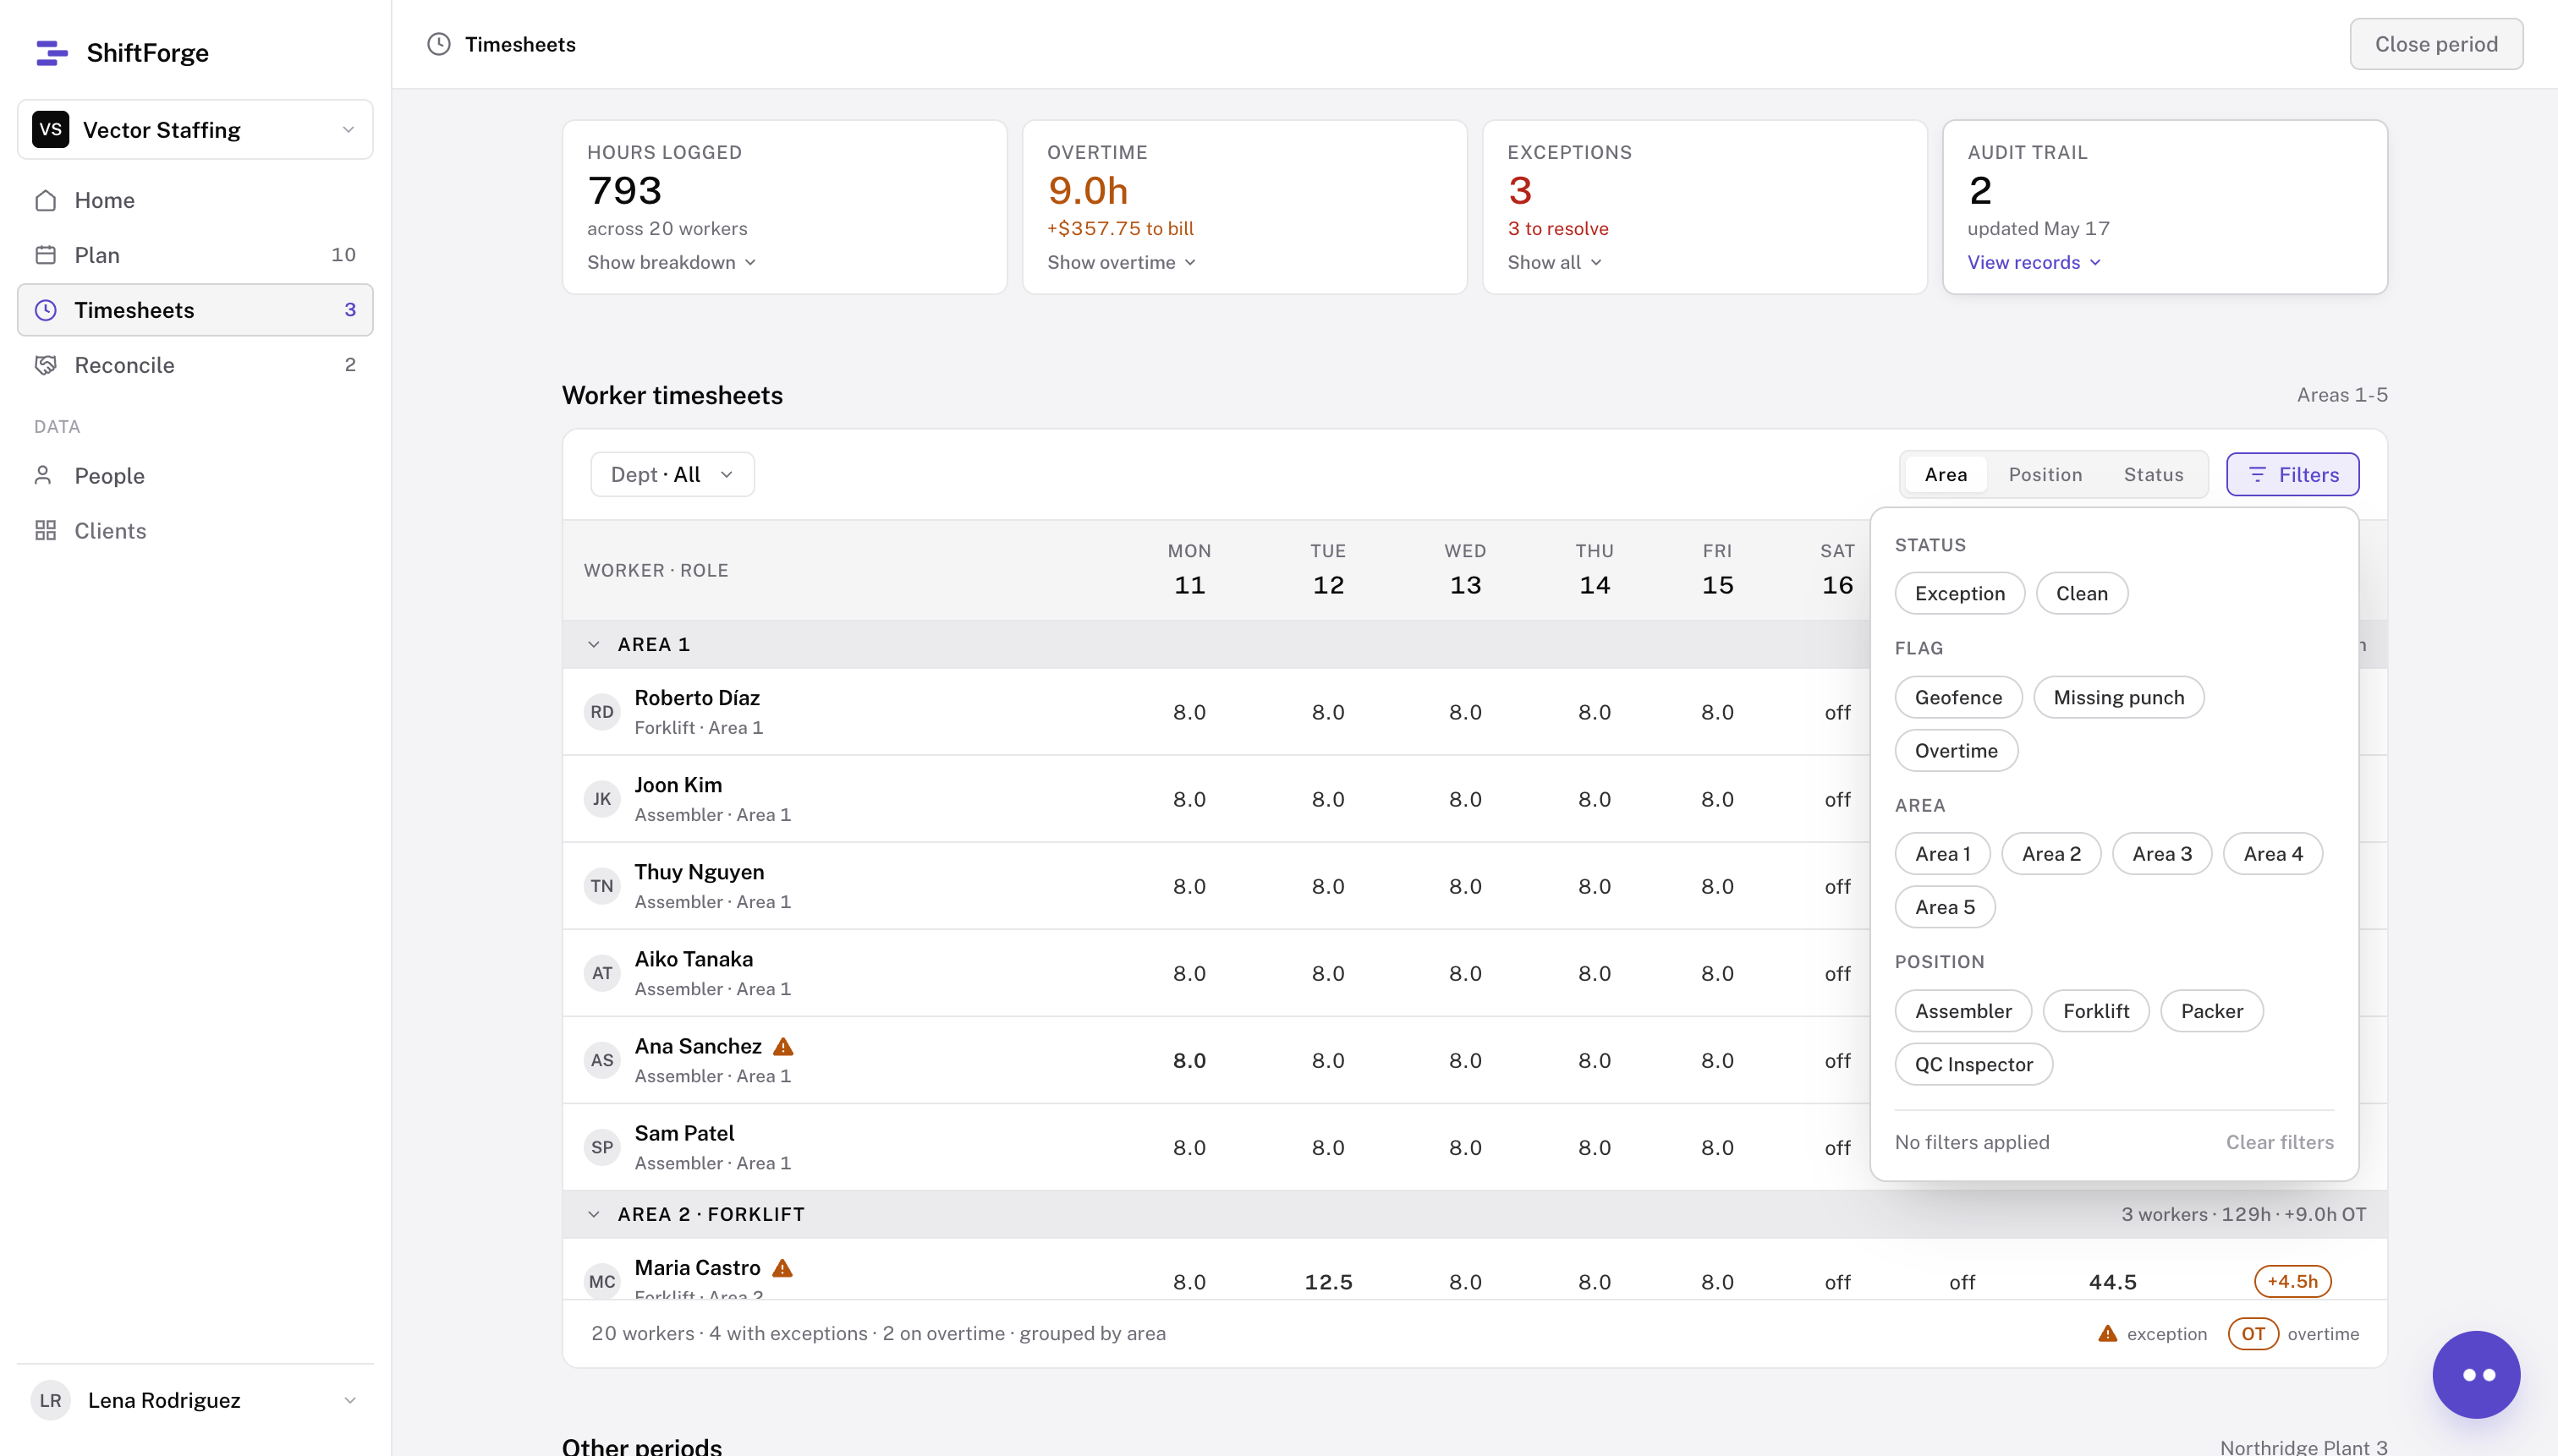The width and height of the screenshot is (2558, 1456).
Task: Open the Dept All dropdown
Action: (x=672, y=474)
